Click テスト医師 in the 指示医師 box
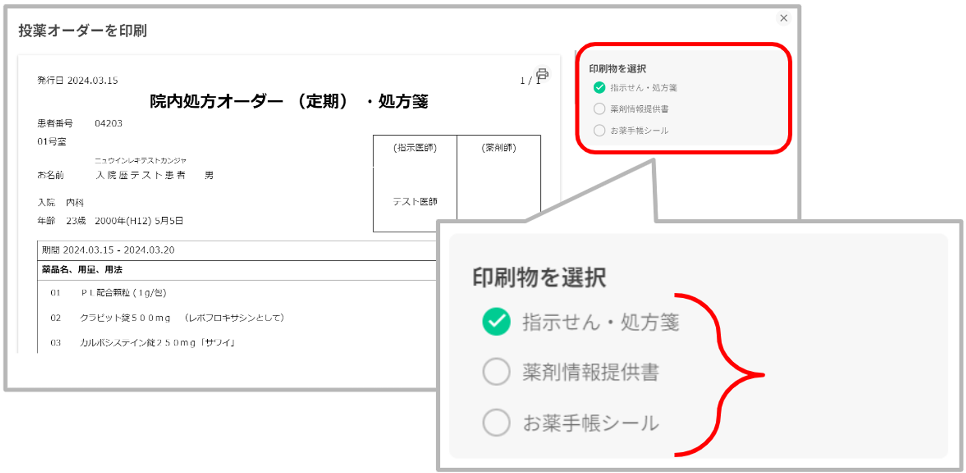The height and width of the screenshot is (473, 966). click(414, 202)
